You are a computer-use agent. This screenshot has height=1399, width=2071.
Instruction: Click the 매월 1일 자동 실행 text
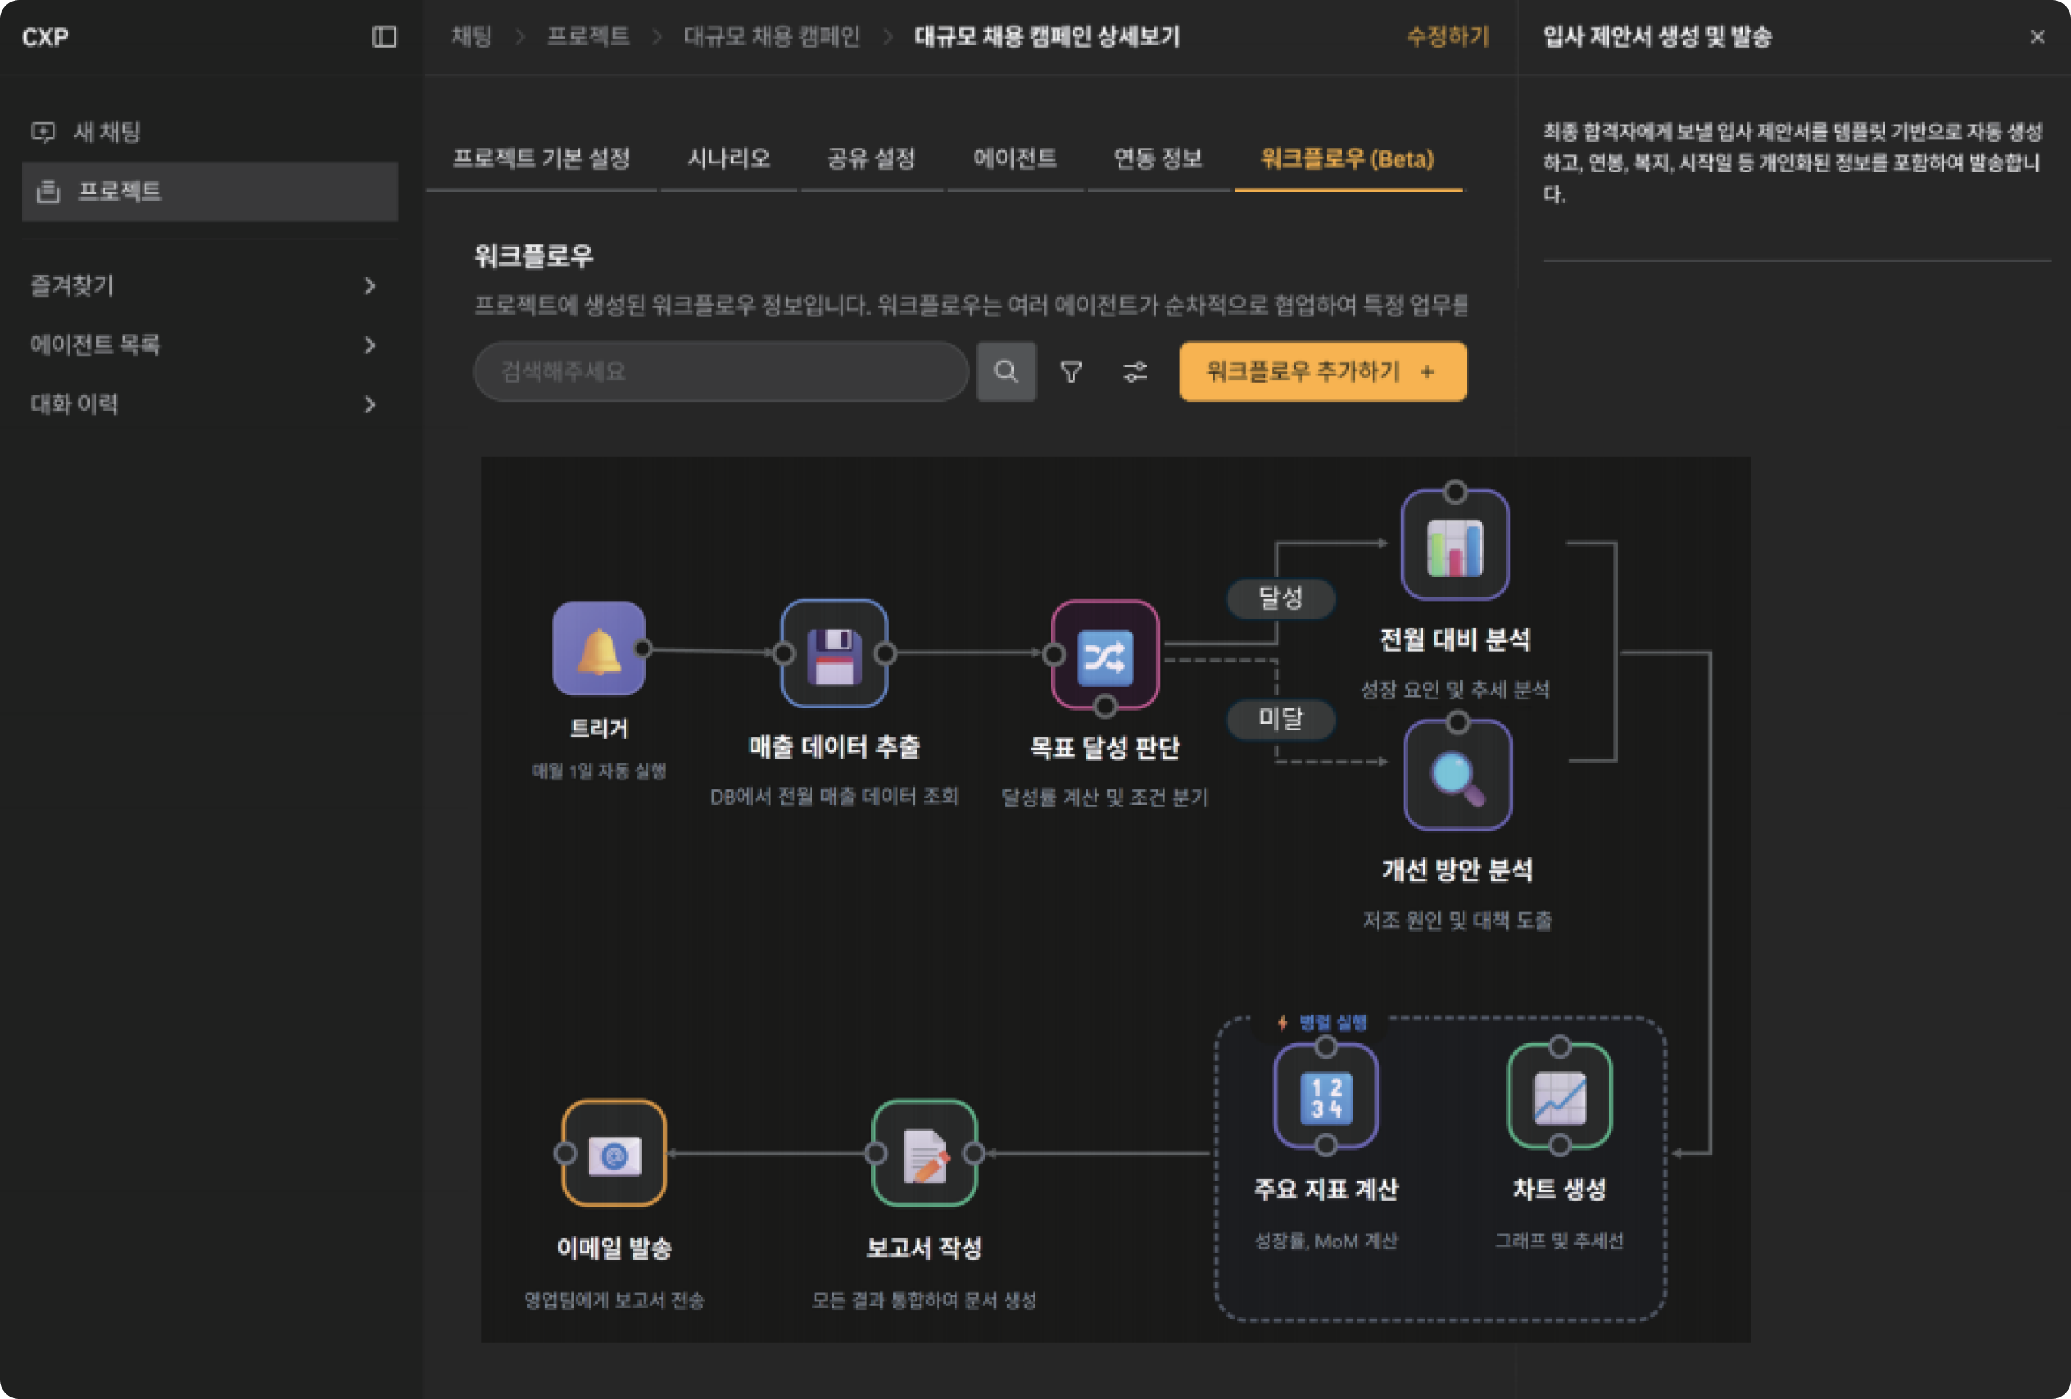[x=599, y=771]
